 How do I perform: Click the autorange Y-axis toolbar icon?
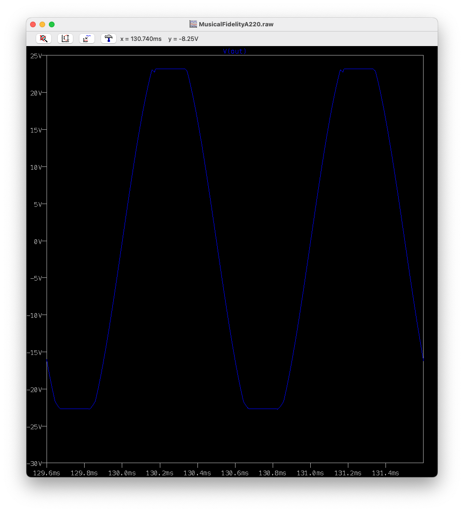click(65, 39)
